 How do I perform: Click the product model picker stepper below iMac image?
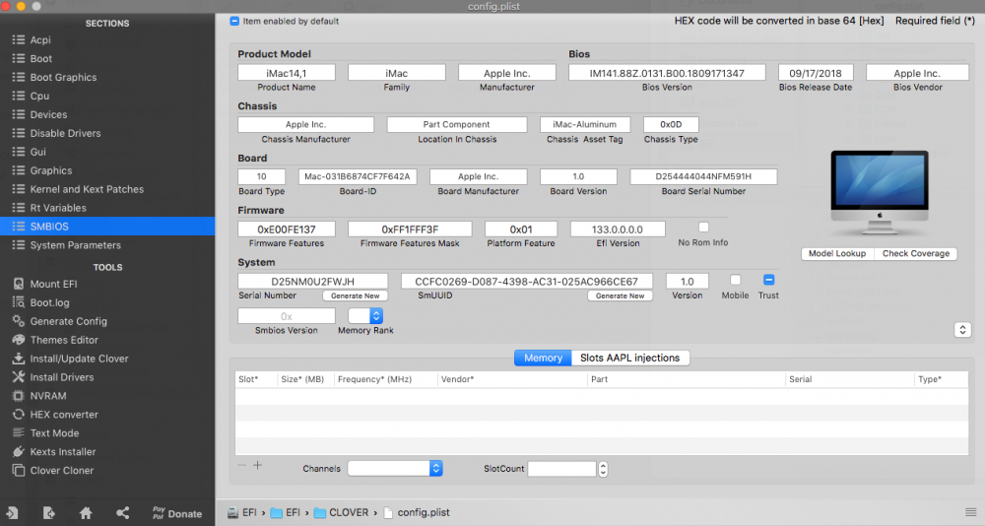tap(962, 330)
